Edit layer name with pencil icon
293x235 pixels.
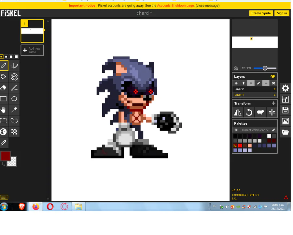click(258, 83)
